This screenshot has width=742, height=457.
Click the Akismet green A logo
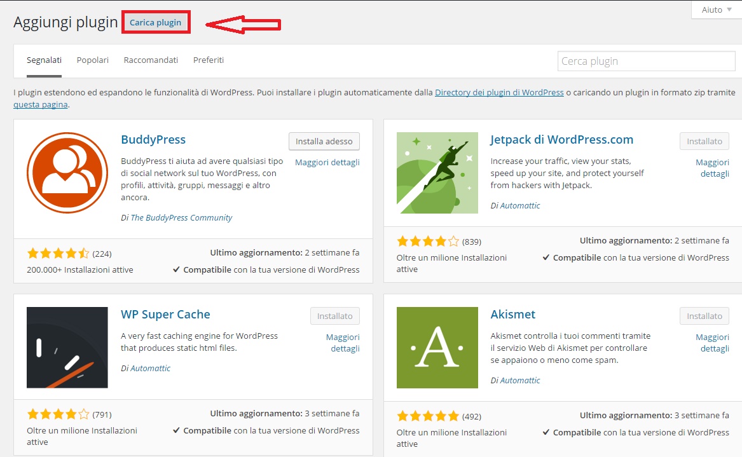click(x=437, y=348)
